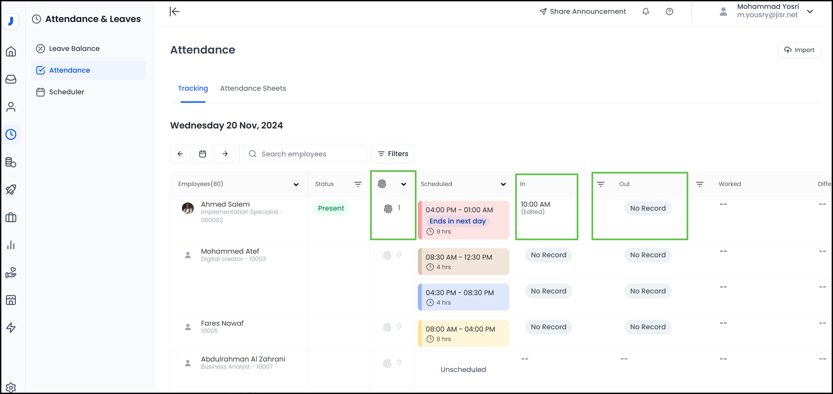Expand the fingerprint column dropdown chevron
Image resolution: width=833 pixels, height=394 pixels.
point(404,184)
